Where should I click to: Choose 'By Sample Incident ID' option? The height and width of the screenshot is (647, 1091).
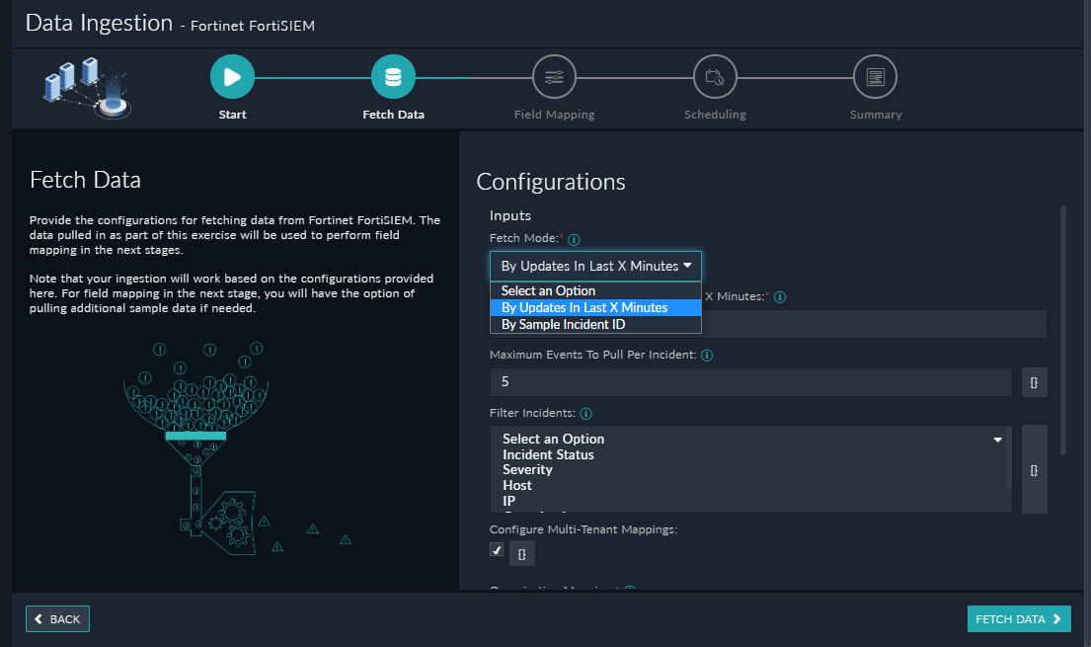click(x=595, y=325)
